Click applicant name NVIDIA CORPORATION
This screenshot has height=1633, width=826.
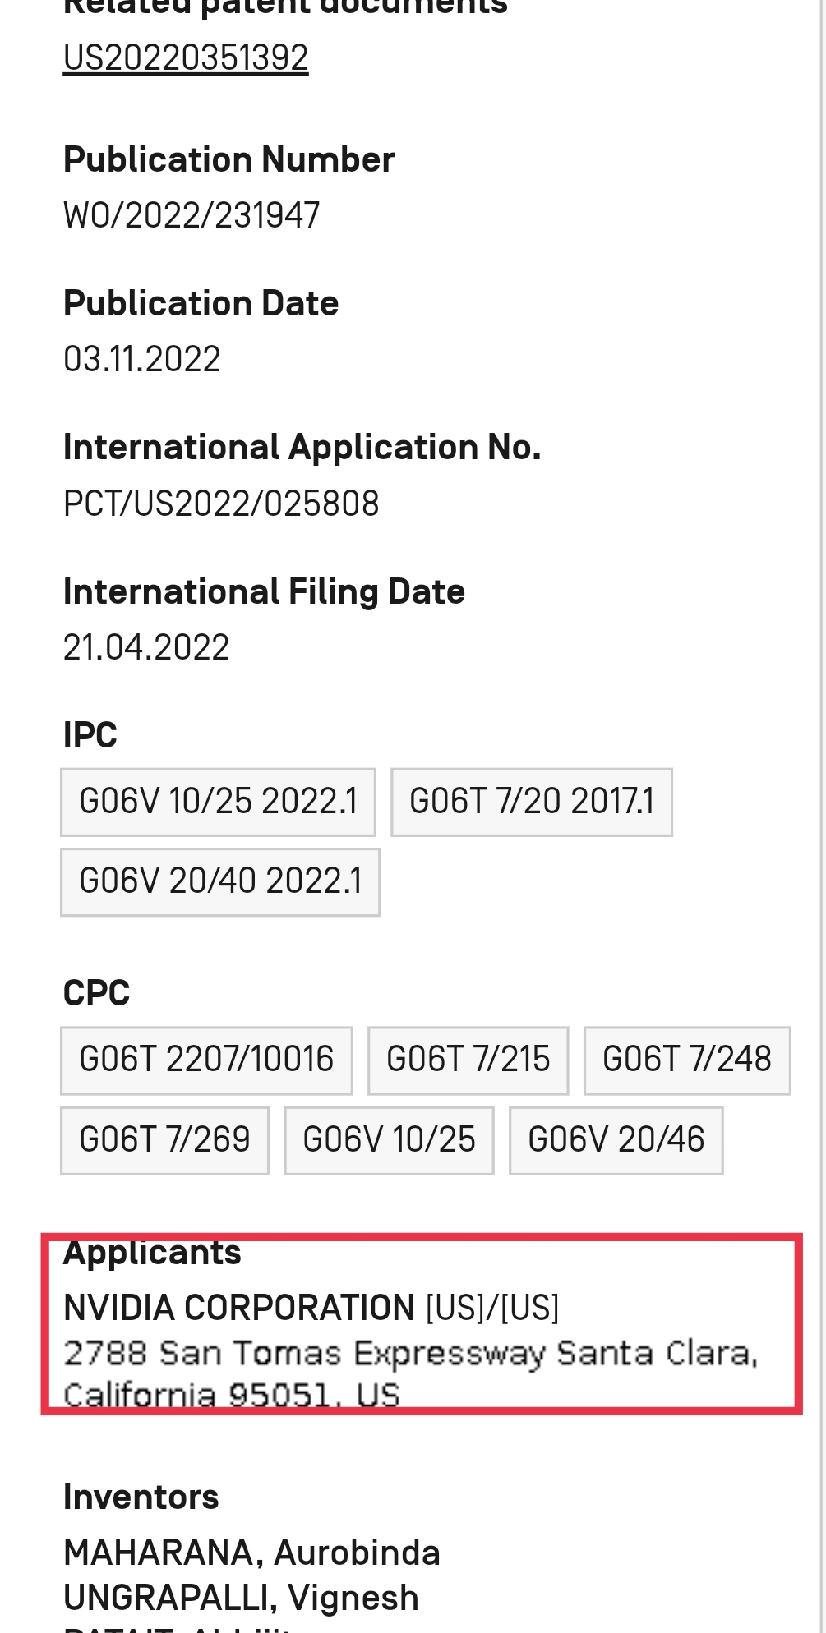(x=239, y=1308)
